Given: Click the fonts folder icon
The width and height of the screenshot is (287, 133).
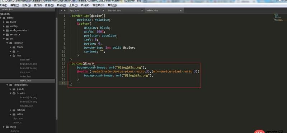Looking at the screenshot, I should point(14,47).
